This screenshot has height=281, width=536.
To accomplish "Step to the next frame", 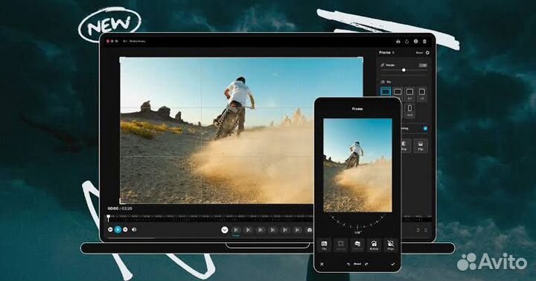I will coord(125,230).
